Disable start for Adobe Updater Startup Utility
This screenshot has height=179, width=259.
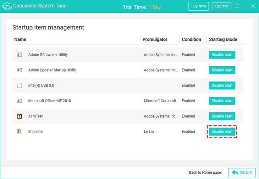click(222, 70)
